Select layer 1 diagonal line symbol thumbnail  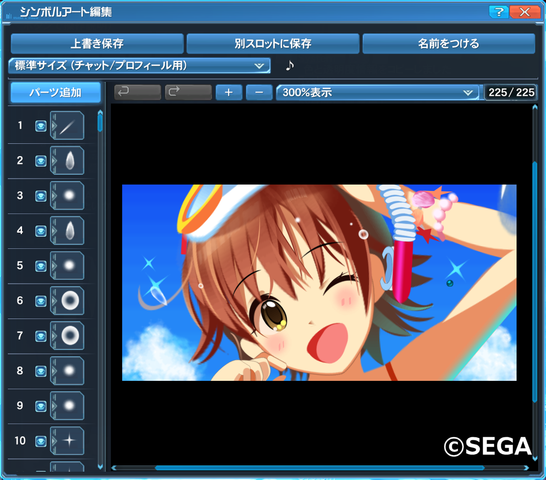(67, 126)
